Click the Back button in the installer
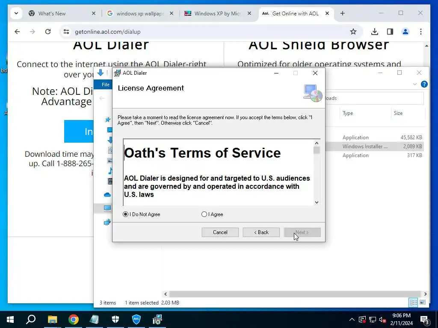 click(x=261, y=232)
